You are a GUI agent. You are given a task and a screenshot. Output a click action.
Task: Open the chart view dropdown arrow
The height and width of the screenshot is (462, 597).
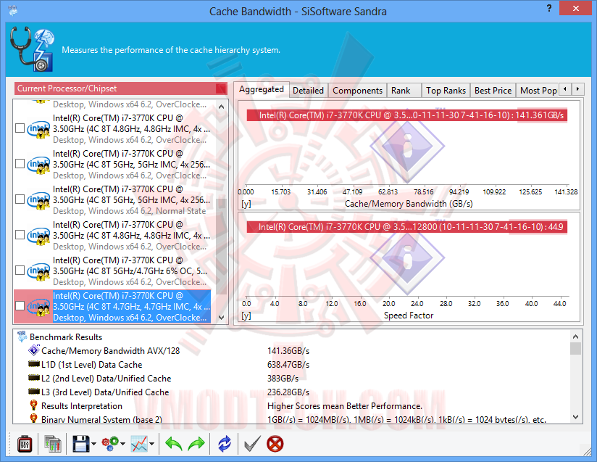[151, 444]
